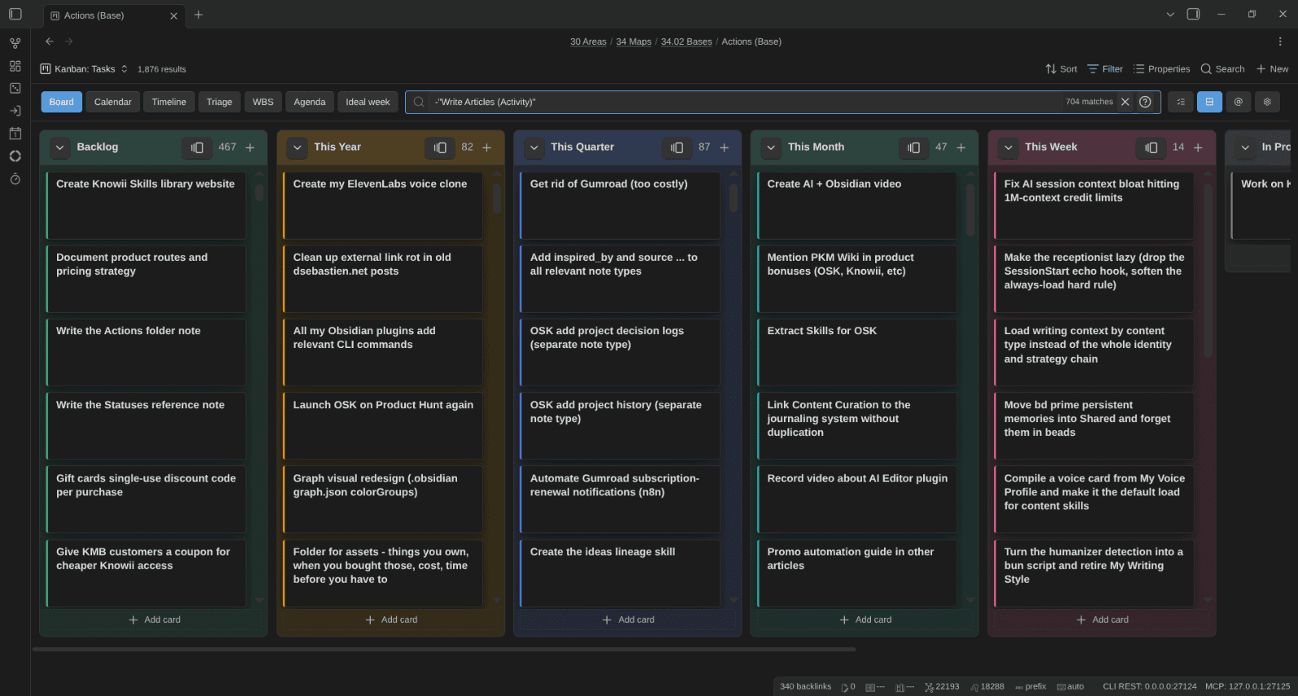Switch to the Timeline view tab
This screenshot has width=1298, height=696.
coord(169,102)
